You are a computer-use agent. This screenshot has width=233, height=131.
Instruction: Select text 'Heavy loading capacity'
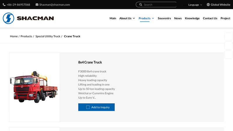(x=93, y=80)
